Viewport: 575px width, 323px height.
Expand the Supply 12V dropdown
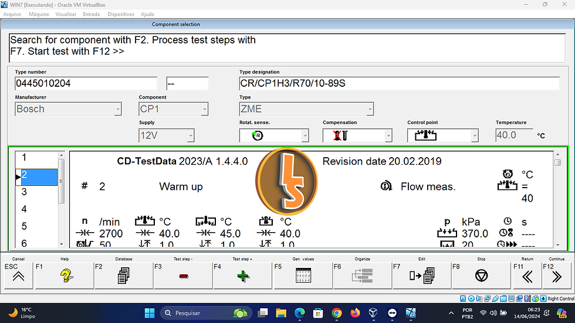pyautogui.click(x=191, y=135)
